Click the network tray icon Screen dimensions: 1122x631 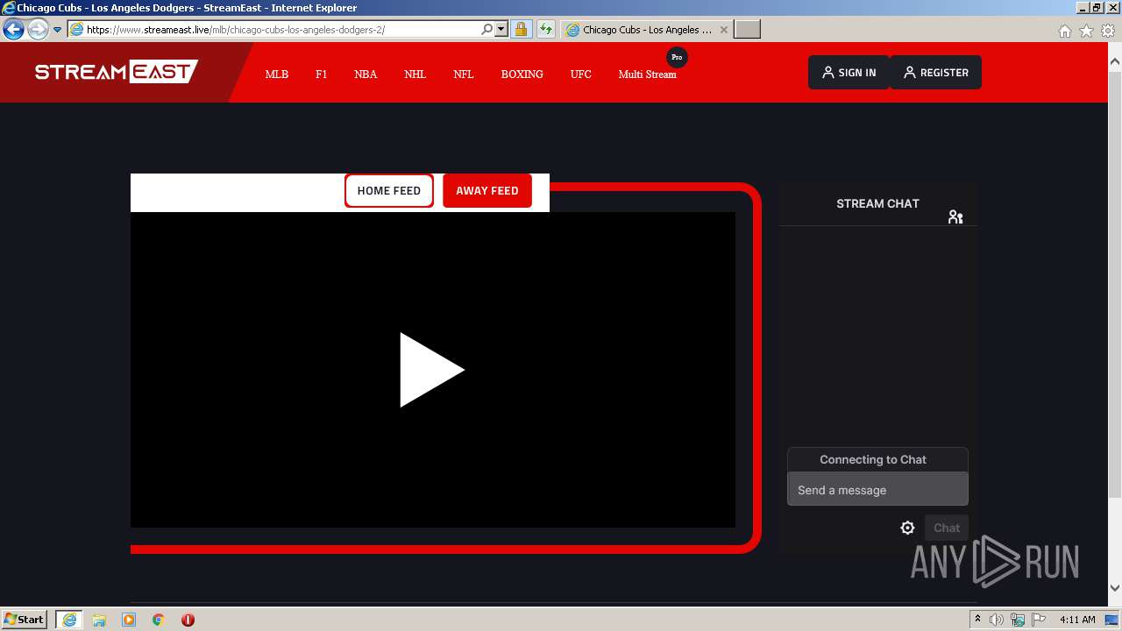[1018, 620]
